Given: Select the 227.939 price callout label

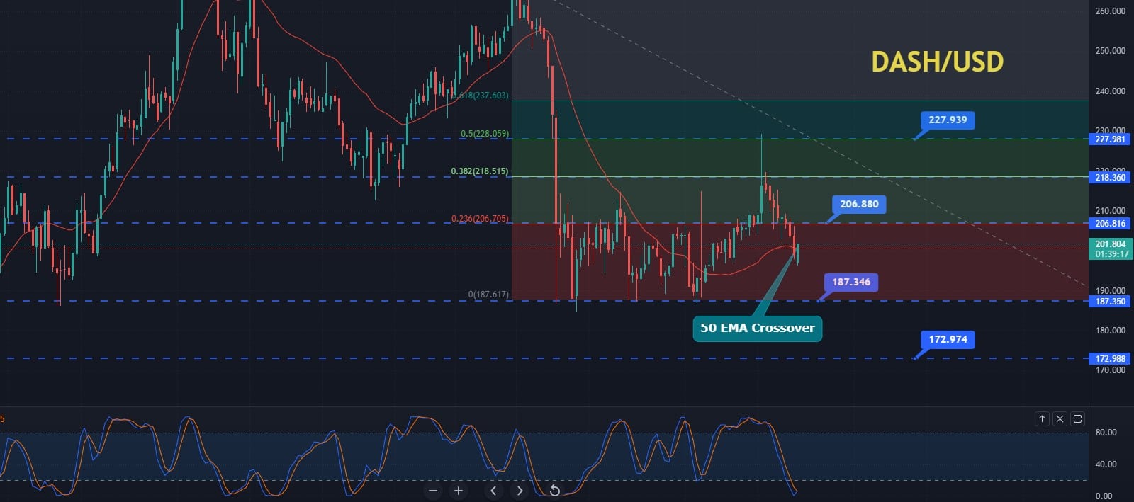Looking at the screenshot, I should pos(948,120).
